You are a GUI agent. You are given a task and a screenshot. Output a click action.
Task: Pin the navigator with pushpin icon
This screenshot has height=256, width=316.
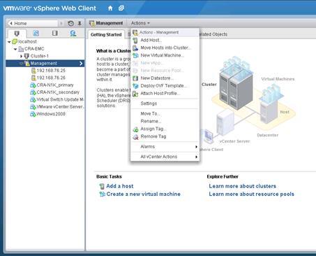(x=80, y=23)
